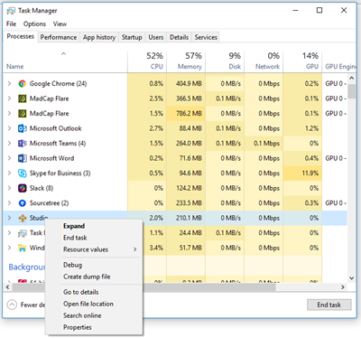Click the 404.9 MB memory cell for Chrome

[186, 83]
